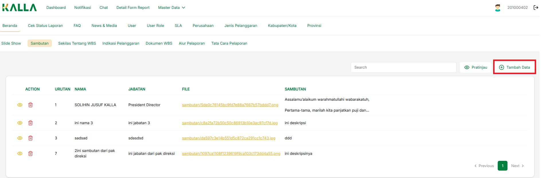Open Pratinjau preview
The image size is (545, 178).
click(476, 68)
